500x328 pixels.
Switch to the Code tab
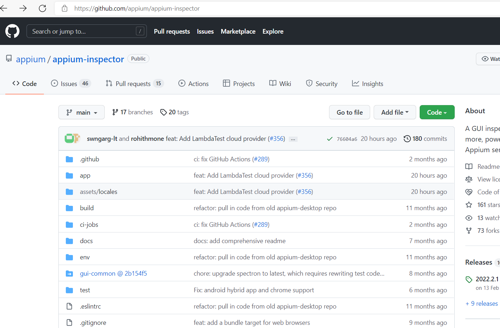[24, 84]
